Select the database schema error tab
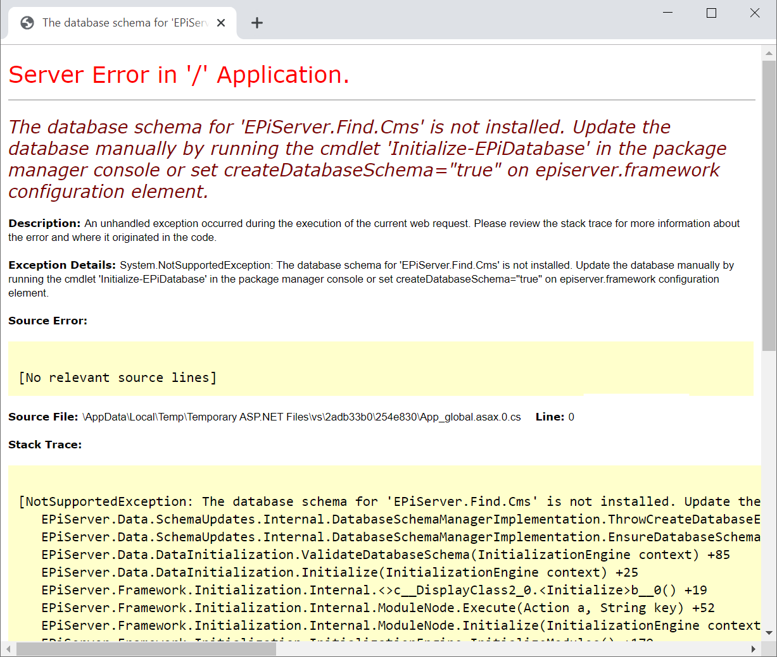Image resolution: width=777 pixels, height=657 pixels. [122, 23]
